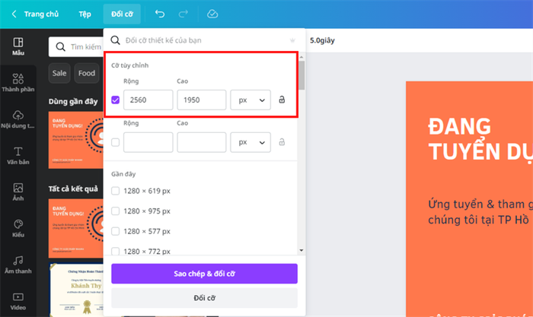533x317 pixels.
Task: Select recently used orange hiring template
Action: tap(76, 140)
